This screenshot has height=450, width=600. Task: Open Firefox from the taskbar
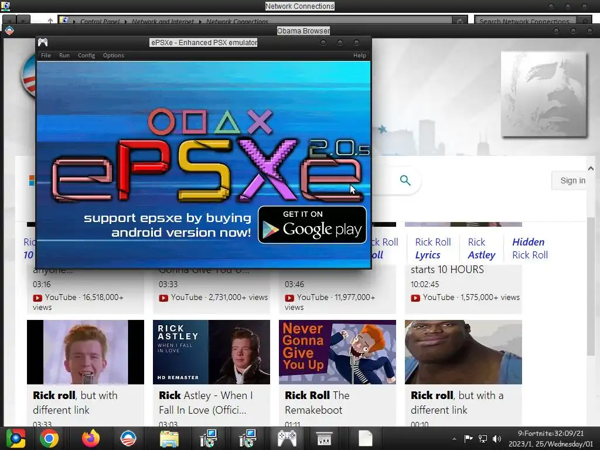pyautogui.click(x=91, y=438)
